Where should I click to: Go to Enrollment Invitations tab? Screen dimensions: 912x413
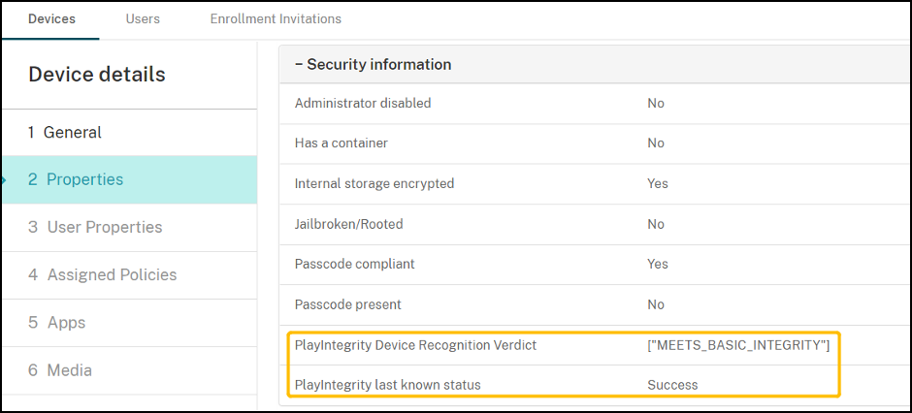pos(276,18)
